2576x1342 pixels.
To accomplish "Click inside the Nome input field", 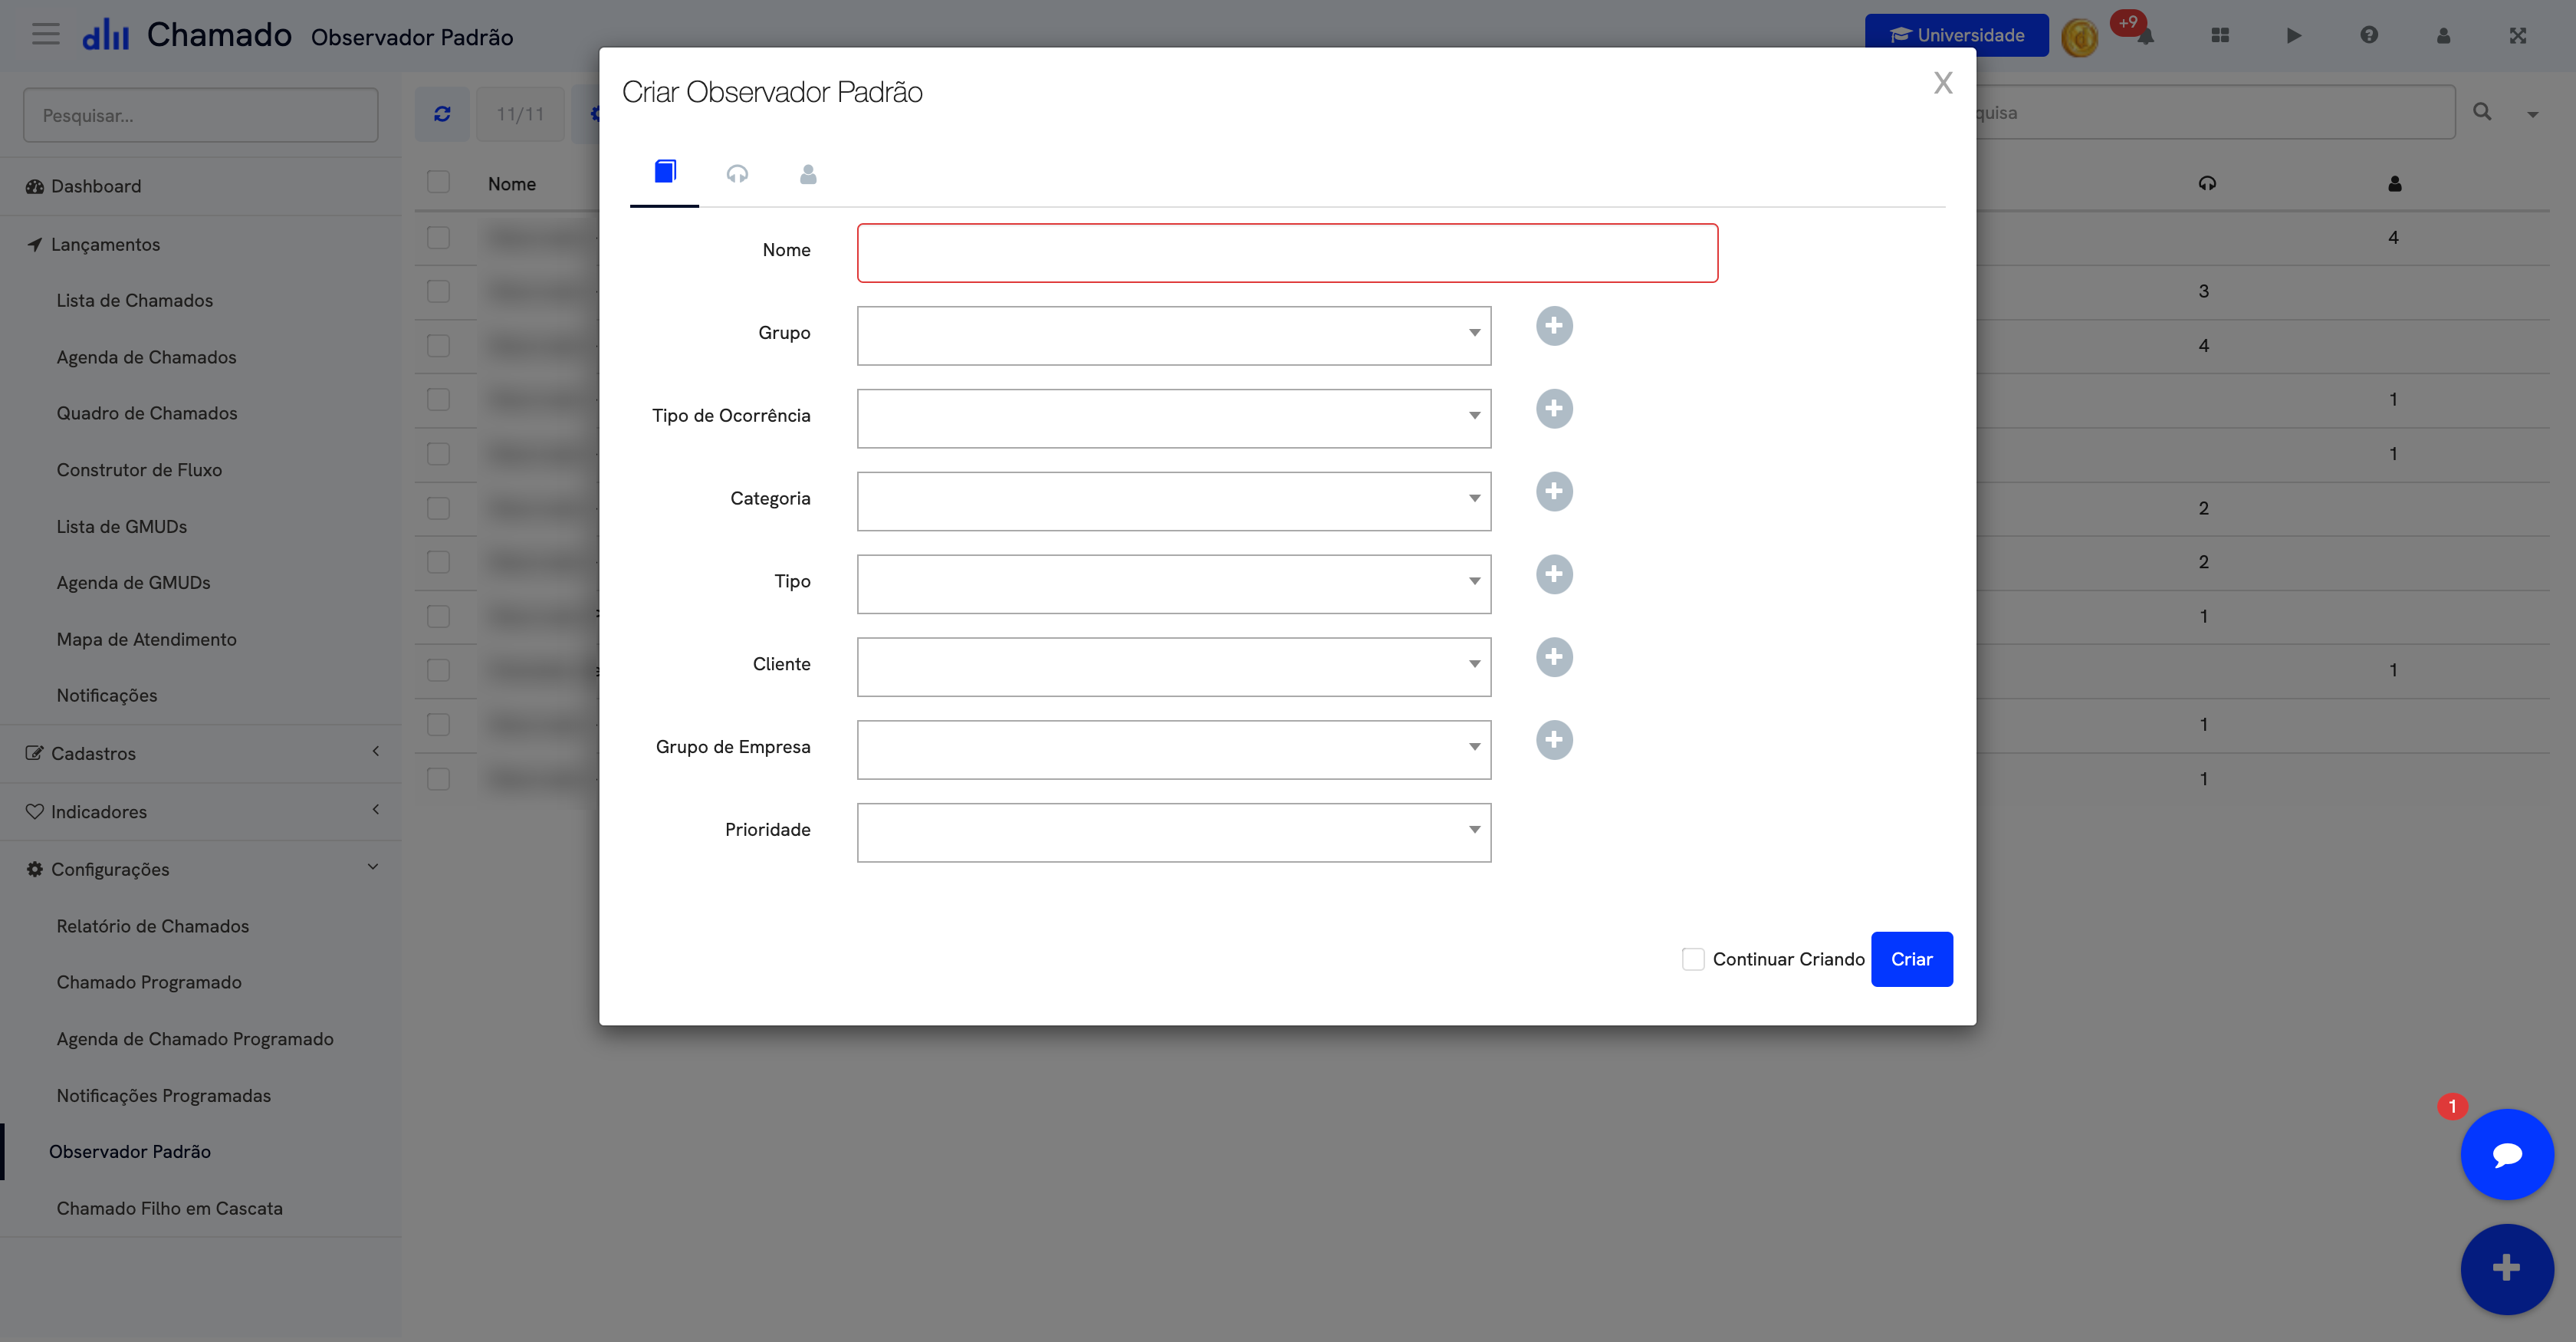I will tap(1286, 252).
